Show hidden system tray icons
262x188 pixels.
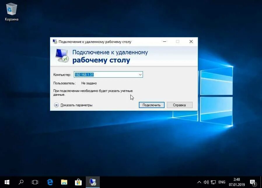(x=199, y=182)
